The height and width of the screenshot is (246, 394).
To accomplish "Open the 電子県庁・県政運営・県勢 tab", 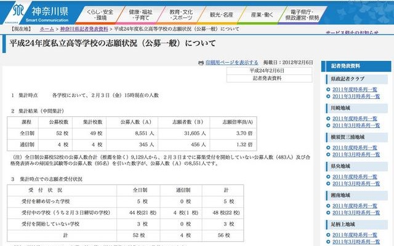I will [302, 15].
